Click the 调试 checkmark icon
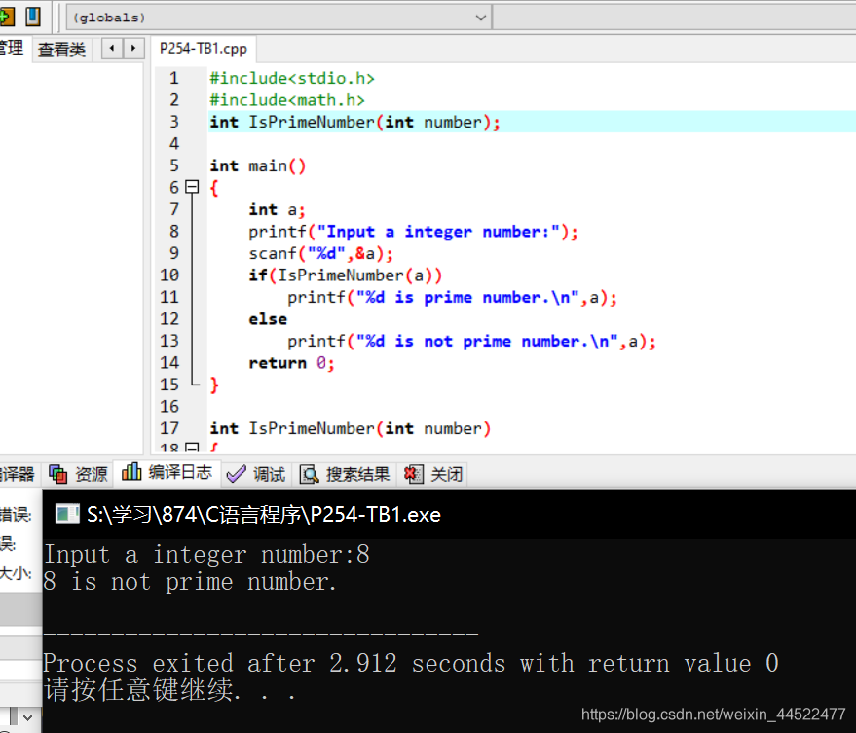The width and height of the screenshot is (856, 733). [x=236, y=474]
